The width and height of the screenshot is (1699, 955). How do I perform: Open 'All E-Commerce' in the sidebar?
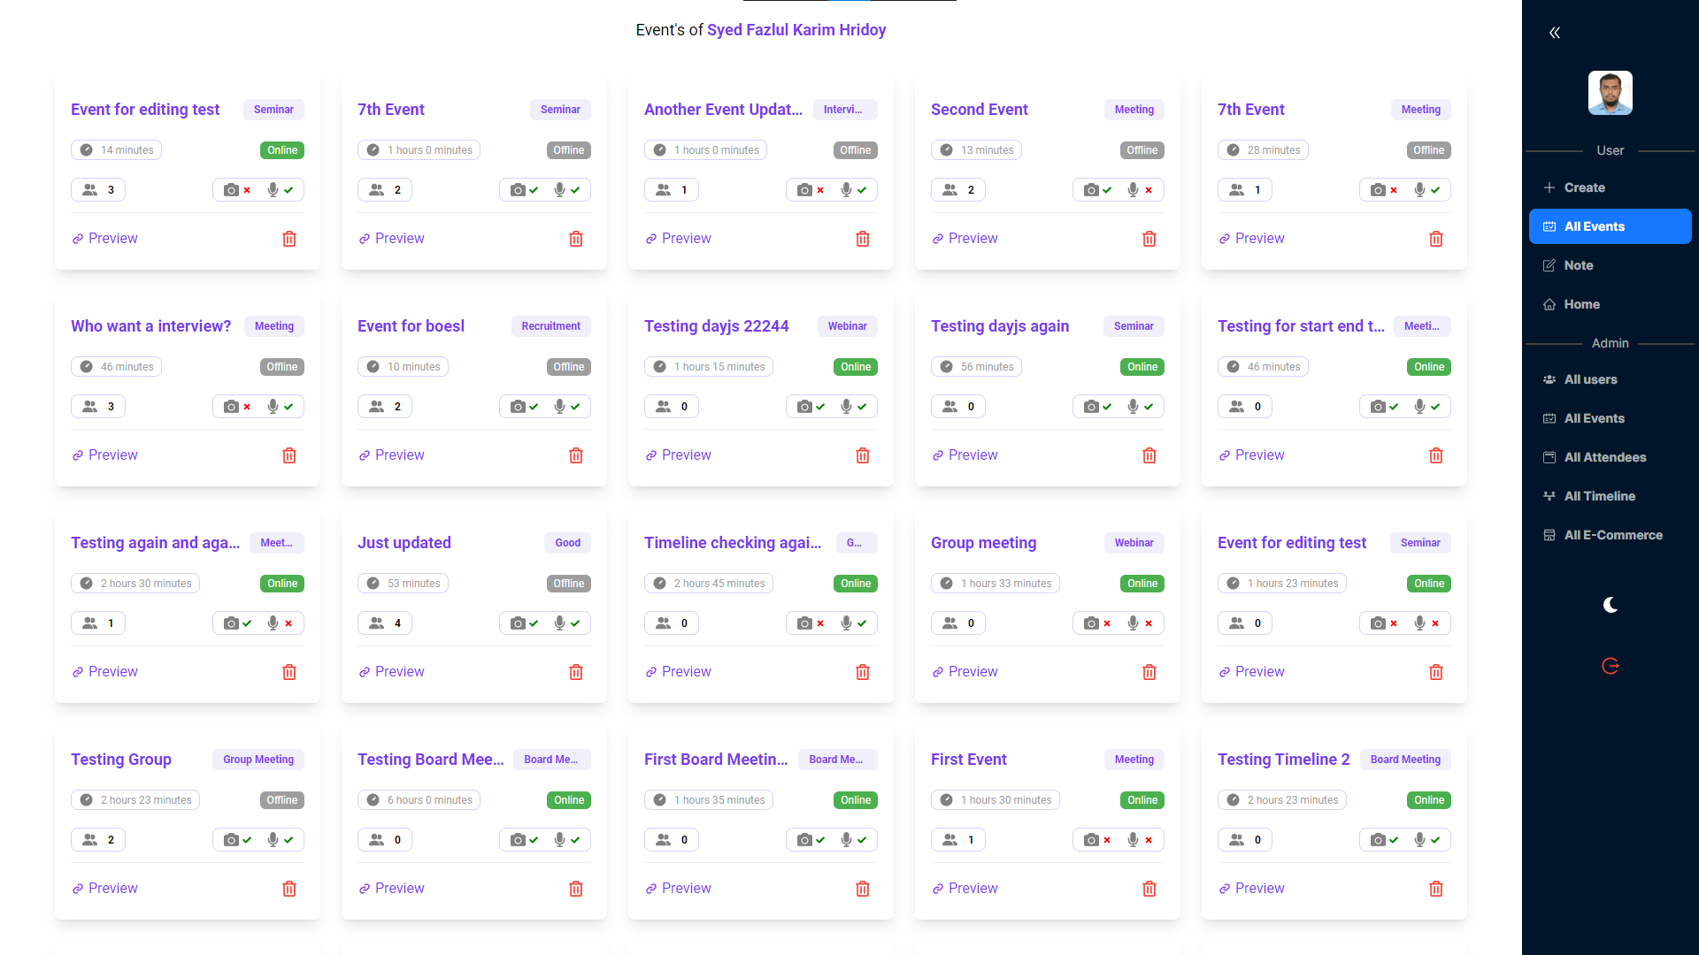pyautogui.click(x=1612, y=535)
